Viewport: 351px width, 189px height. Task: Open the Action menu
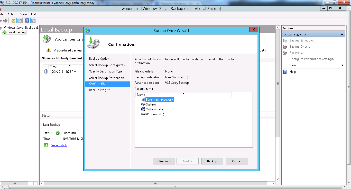pyautogui.click(x=12, y=14)
